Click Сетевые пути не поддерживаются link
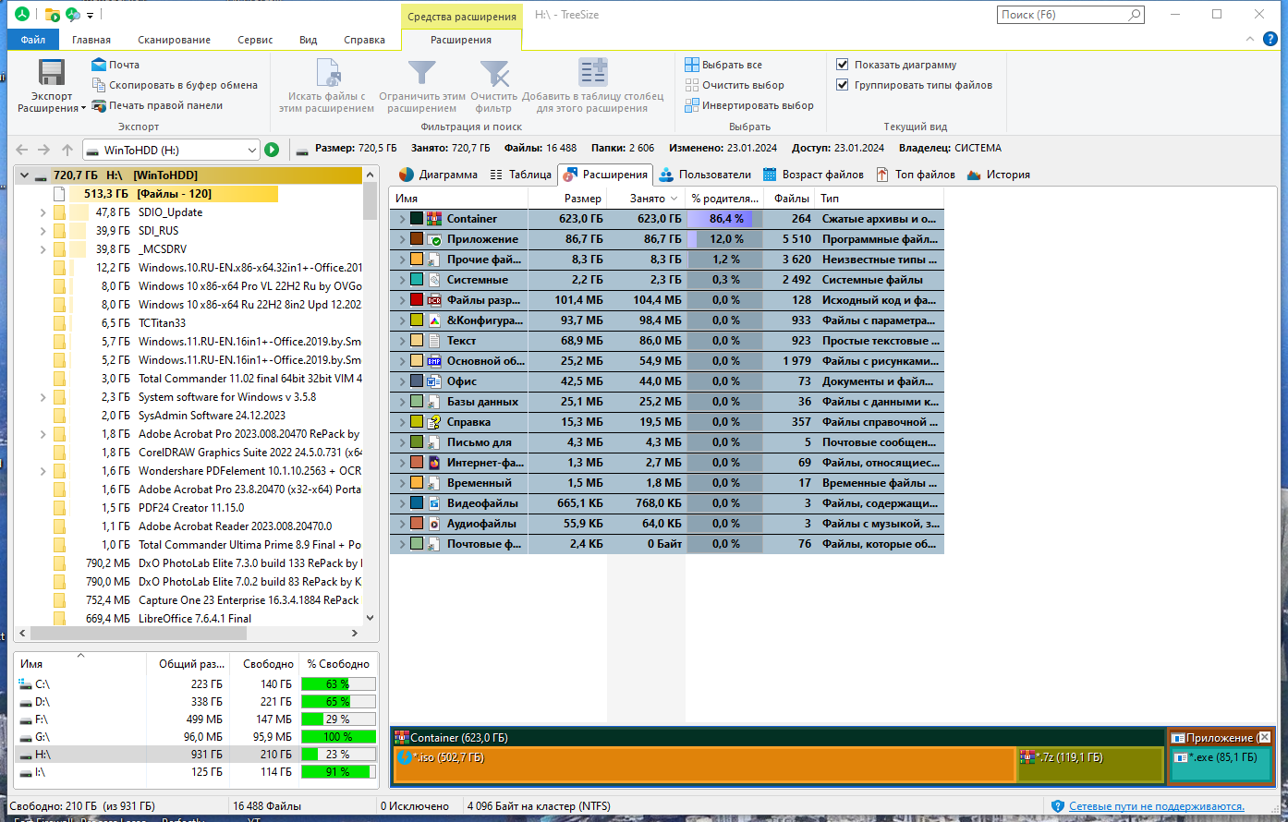 coord(1156,806)
